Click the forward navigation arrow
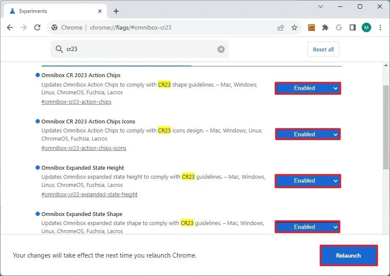 pyautogui.click(x=24, y=27)
